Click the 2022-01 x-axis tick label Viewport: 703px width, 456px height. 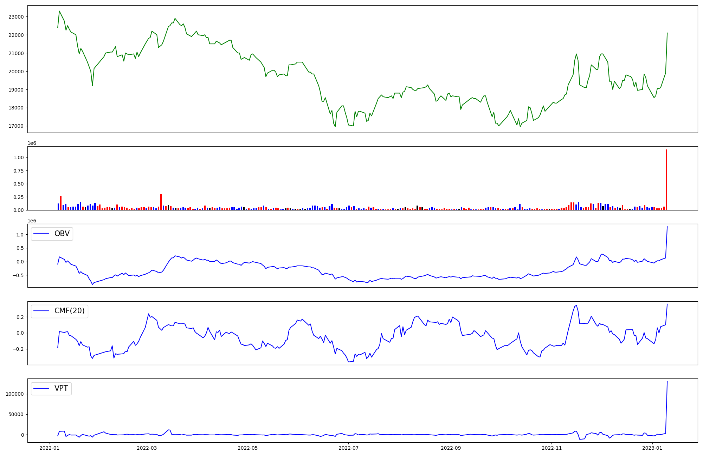point(49,448)
